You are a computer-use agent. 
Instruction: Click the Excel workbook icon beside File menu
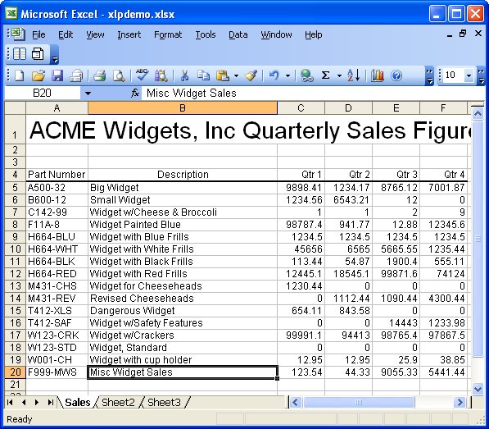(x=18, y=34)
